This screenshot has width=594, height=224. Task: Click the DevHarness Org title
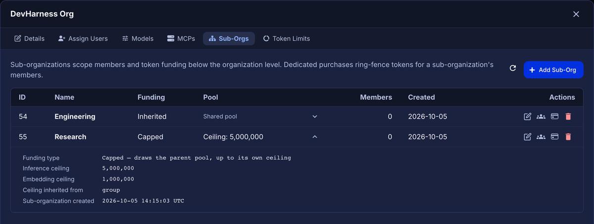[42, 14]
